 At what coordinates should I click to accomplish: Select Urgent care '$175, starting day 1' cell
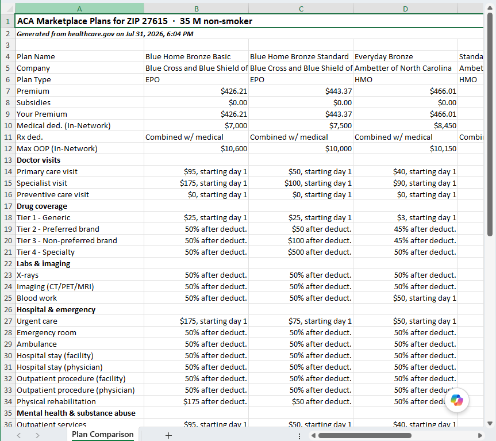coord(197,321)
